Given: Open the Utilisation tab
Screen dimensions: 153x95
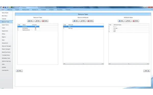Looking at the screenshot, I should point(52,10).
